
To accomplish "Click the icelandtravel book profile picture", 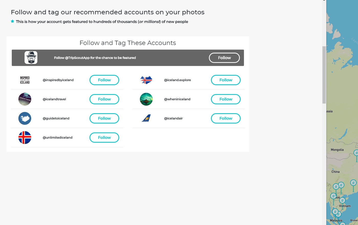I will tap(25, 99).
